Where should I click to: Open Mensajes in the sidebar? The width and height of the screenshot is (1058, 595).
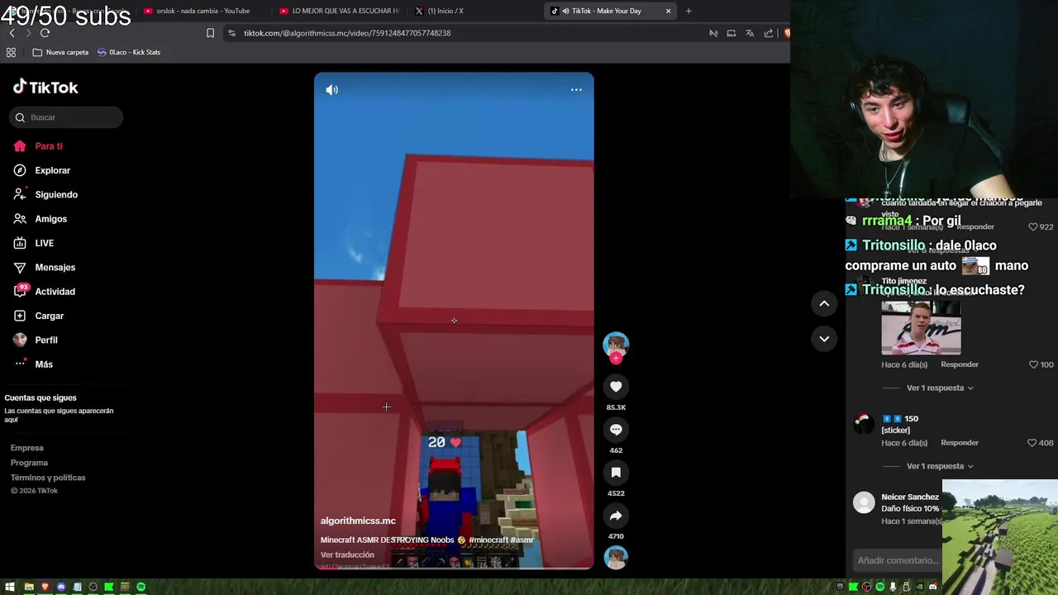pos(44,267)
